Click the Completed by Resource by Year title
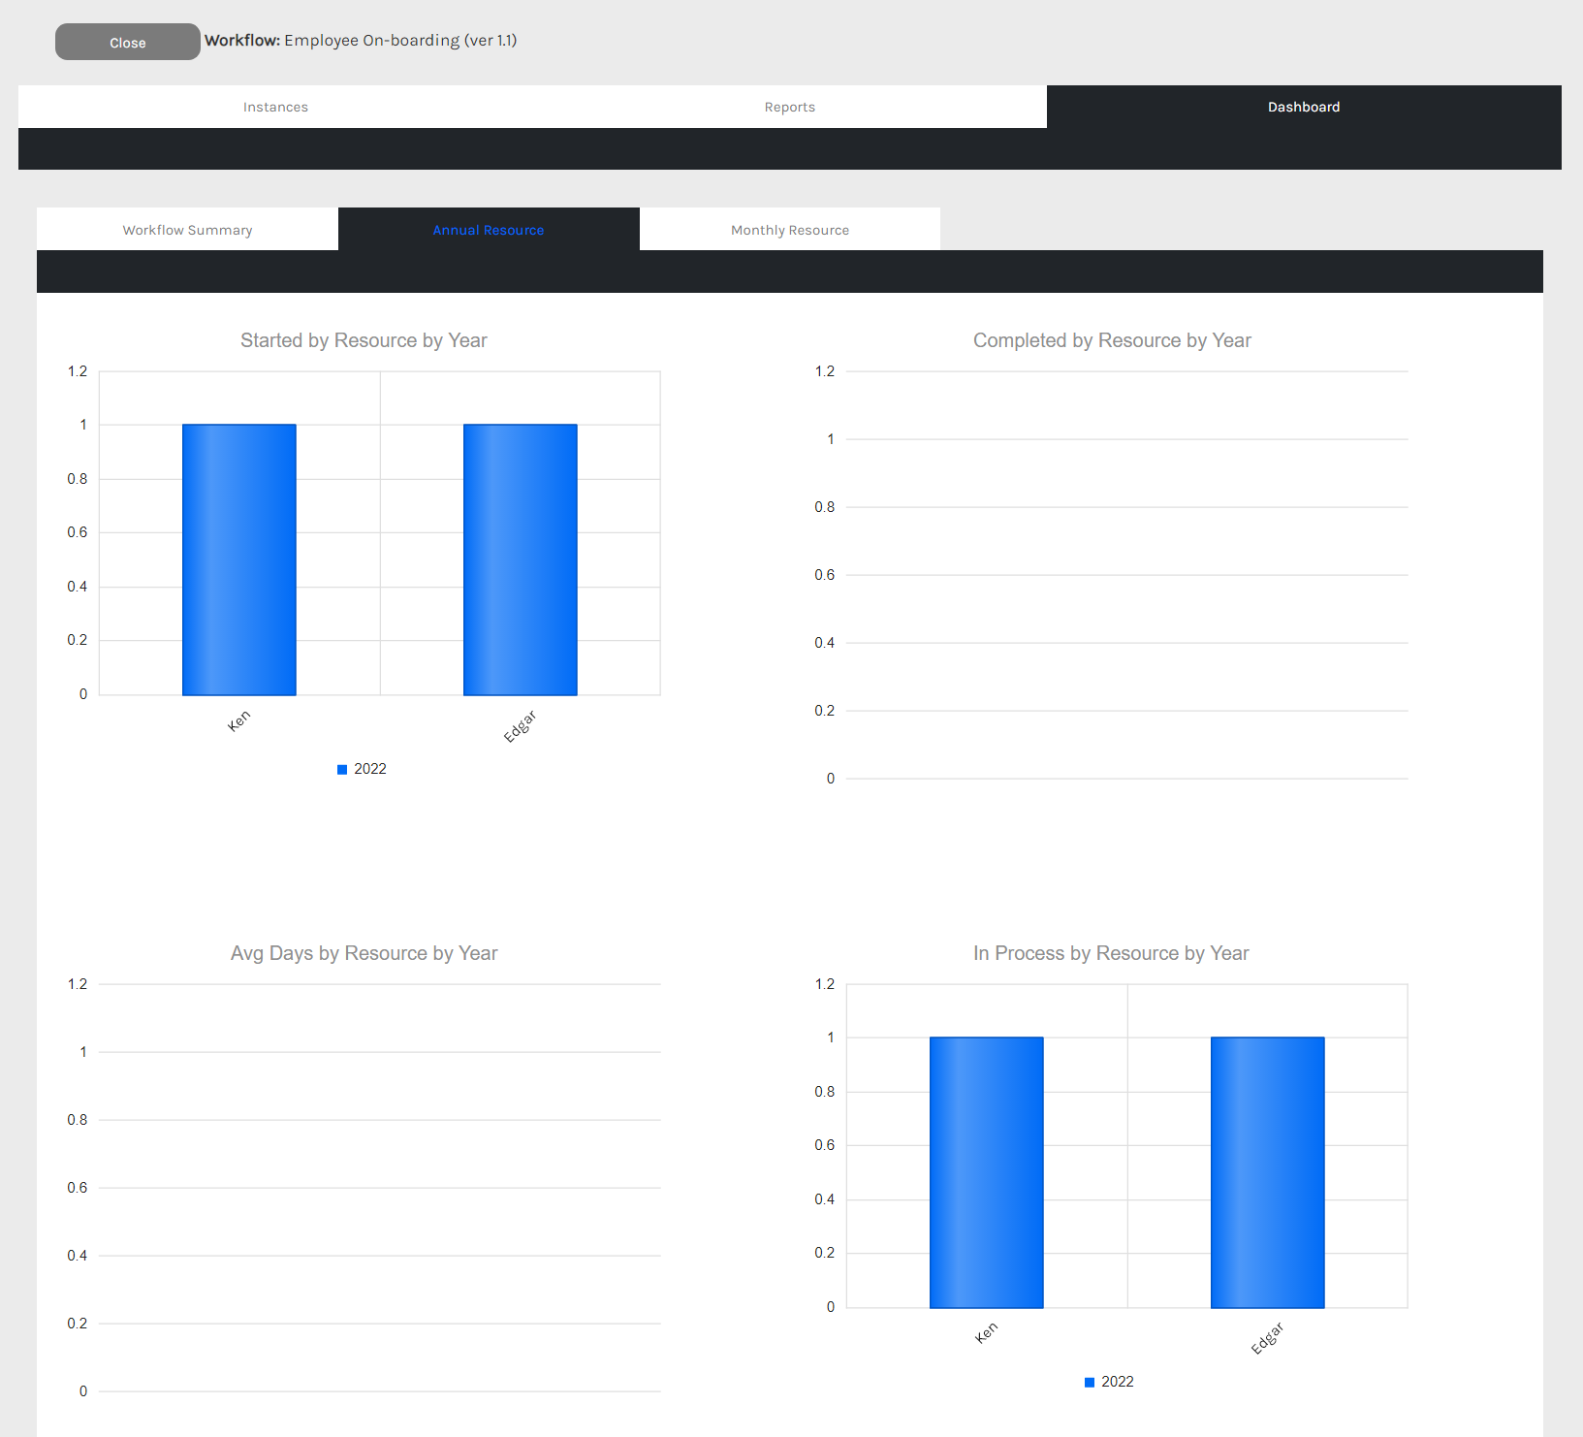Viewport: 1583px width, 1437px height. coord(1111,340)
